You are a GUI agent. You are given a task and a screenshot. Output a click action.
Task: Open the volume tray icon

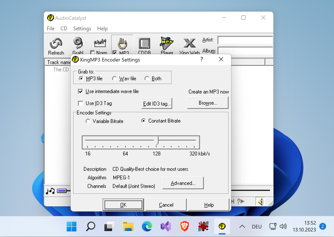point(283,226)
